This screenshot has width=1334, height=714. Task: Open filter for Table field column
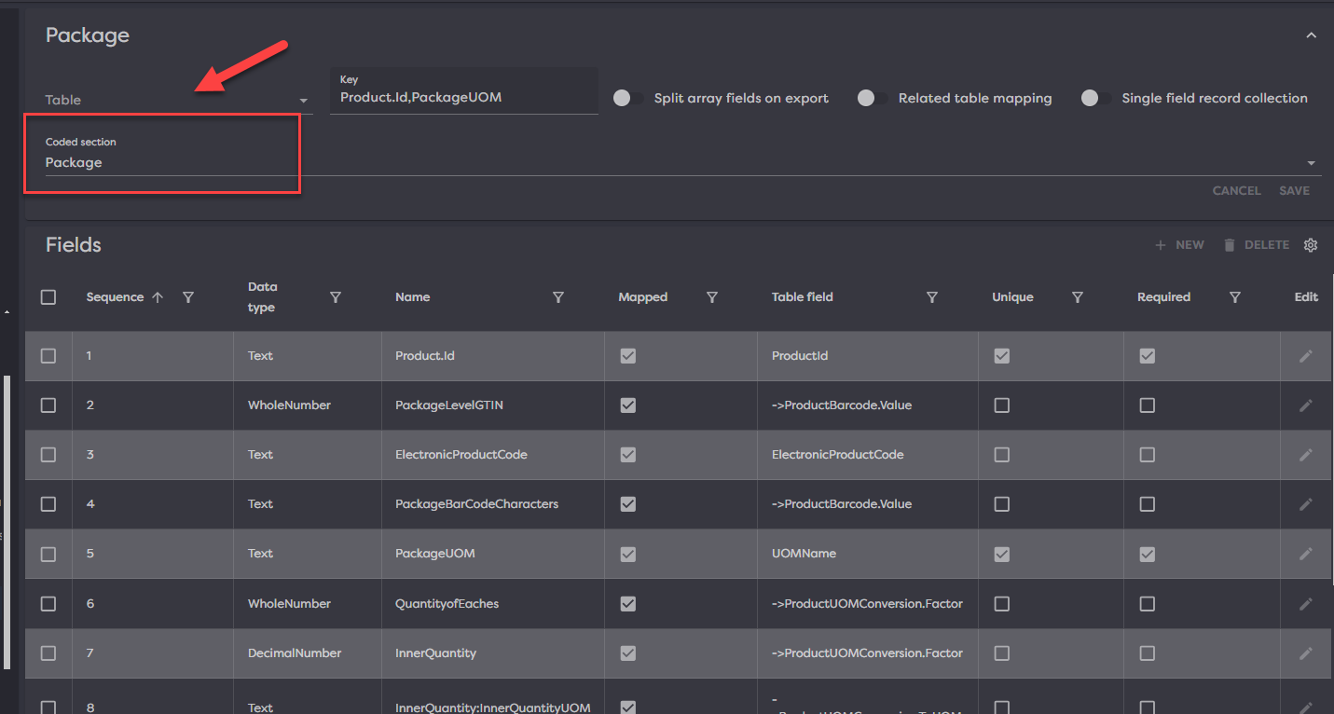(932, 297)
